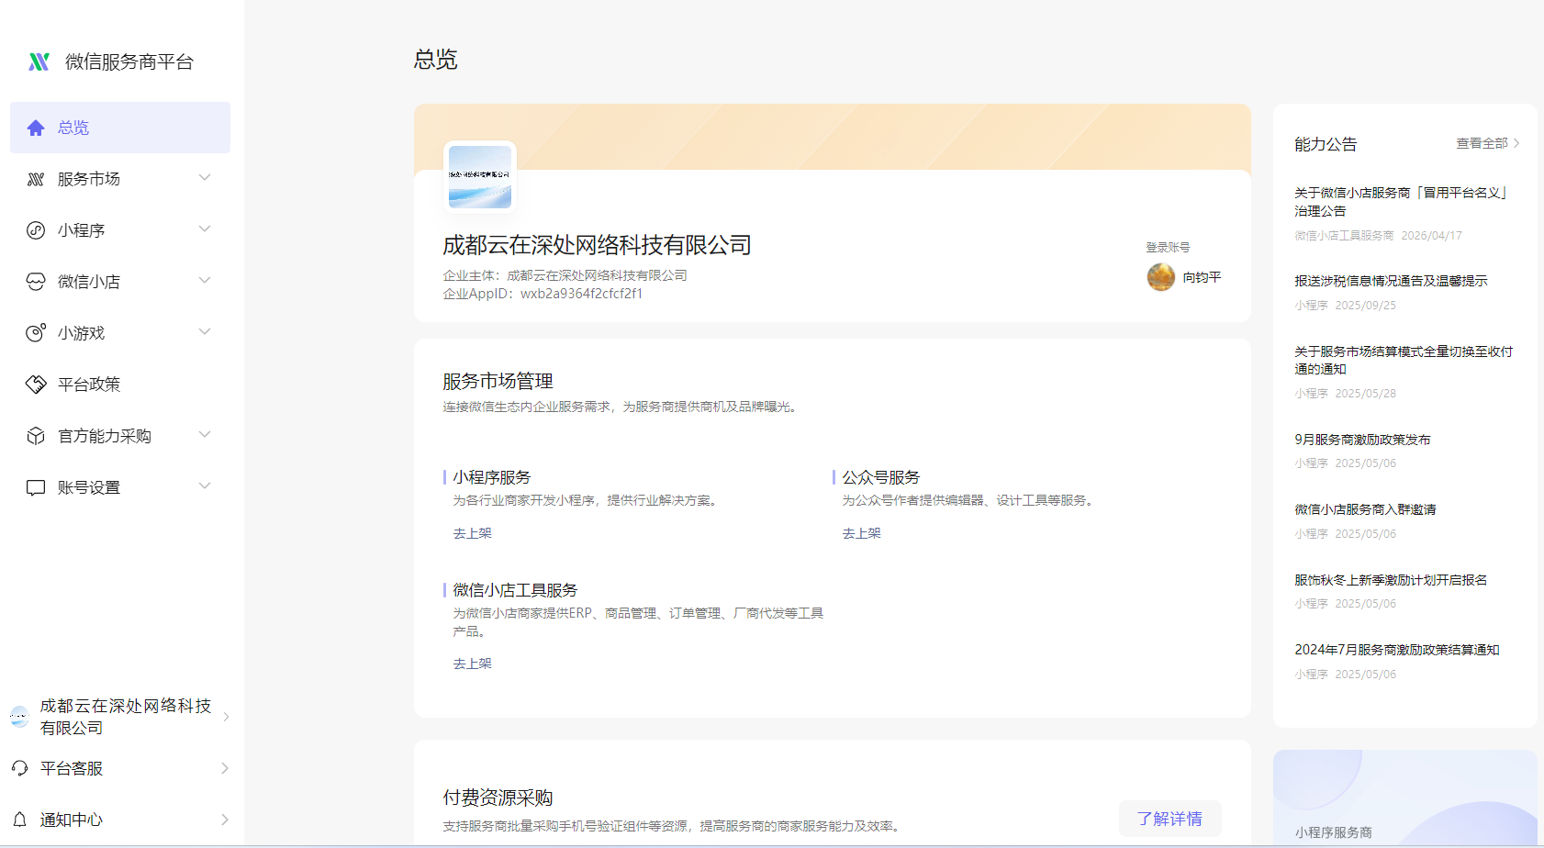Screen dimensions: 1544x848
Task: Click the 能力公告 panel title
Action: (x=1326, y=144)
